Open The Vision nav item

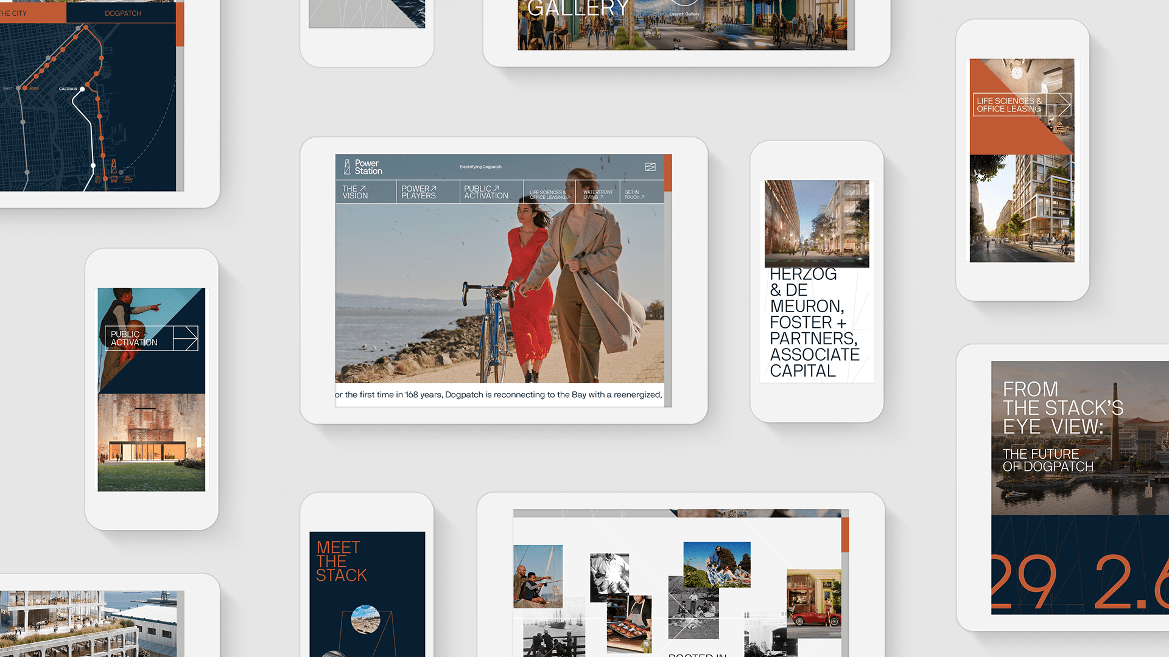click(x=355, y=192)
